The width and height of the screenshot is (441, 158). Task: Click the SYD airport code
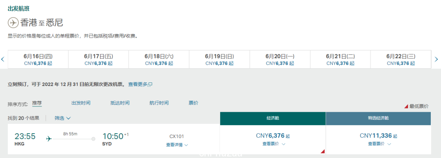[107, 144]
